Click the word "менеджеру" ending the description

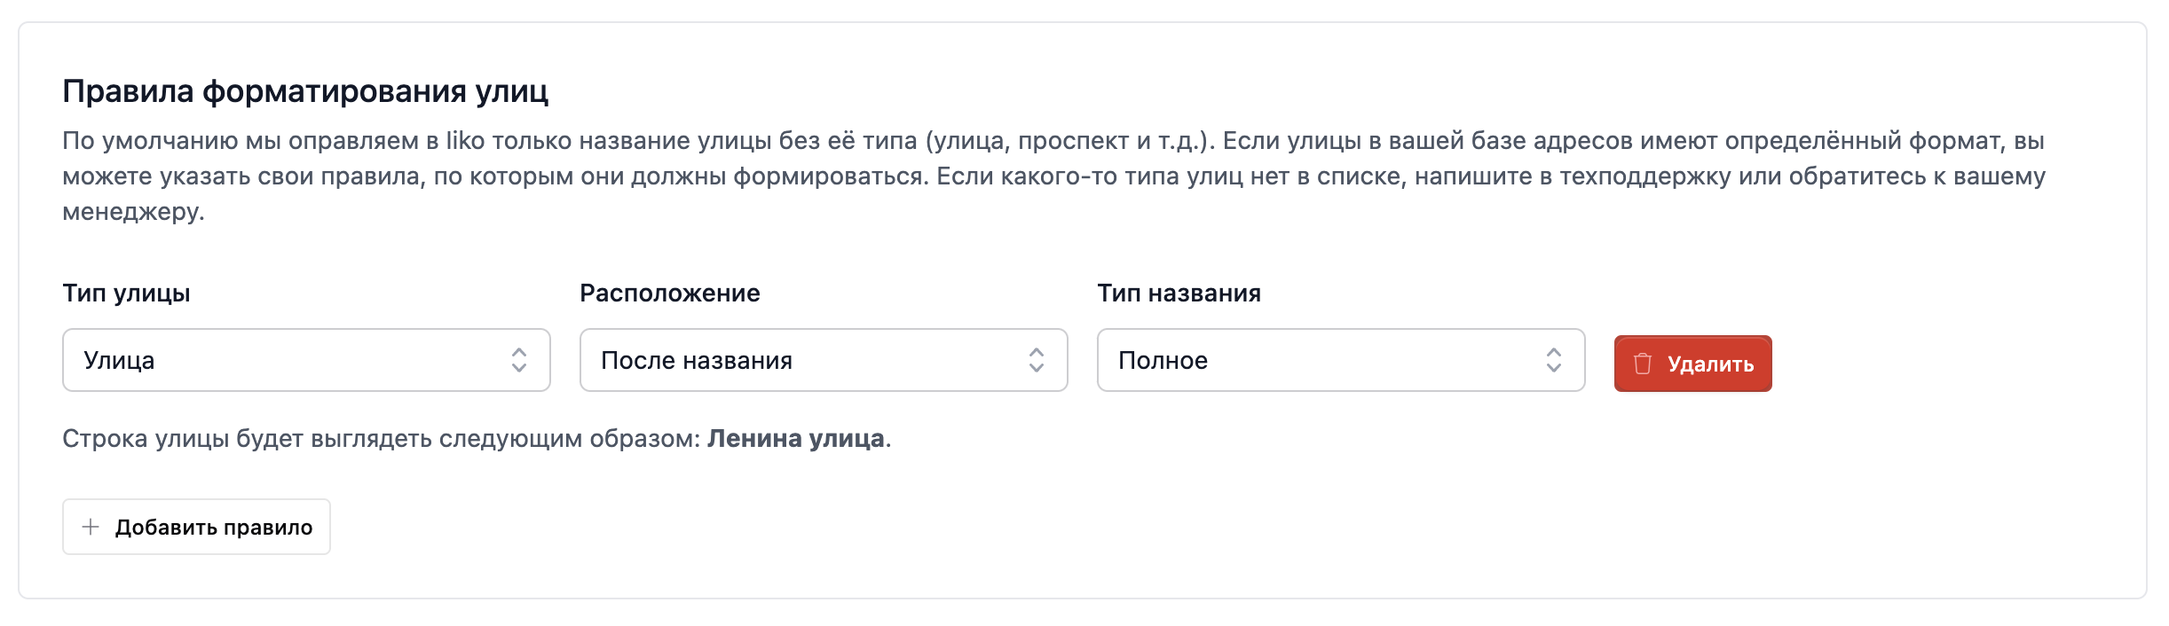[x=131, y=212]
